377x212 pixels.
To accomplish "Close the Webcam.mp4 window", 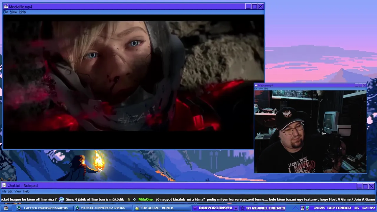I will pyautogui.click(x=364, y=85).
